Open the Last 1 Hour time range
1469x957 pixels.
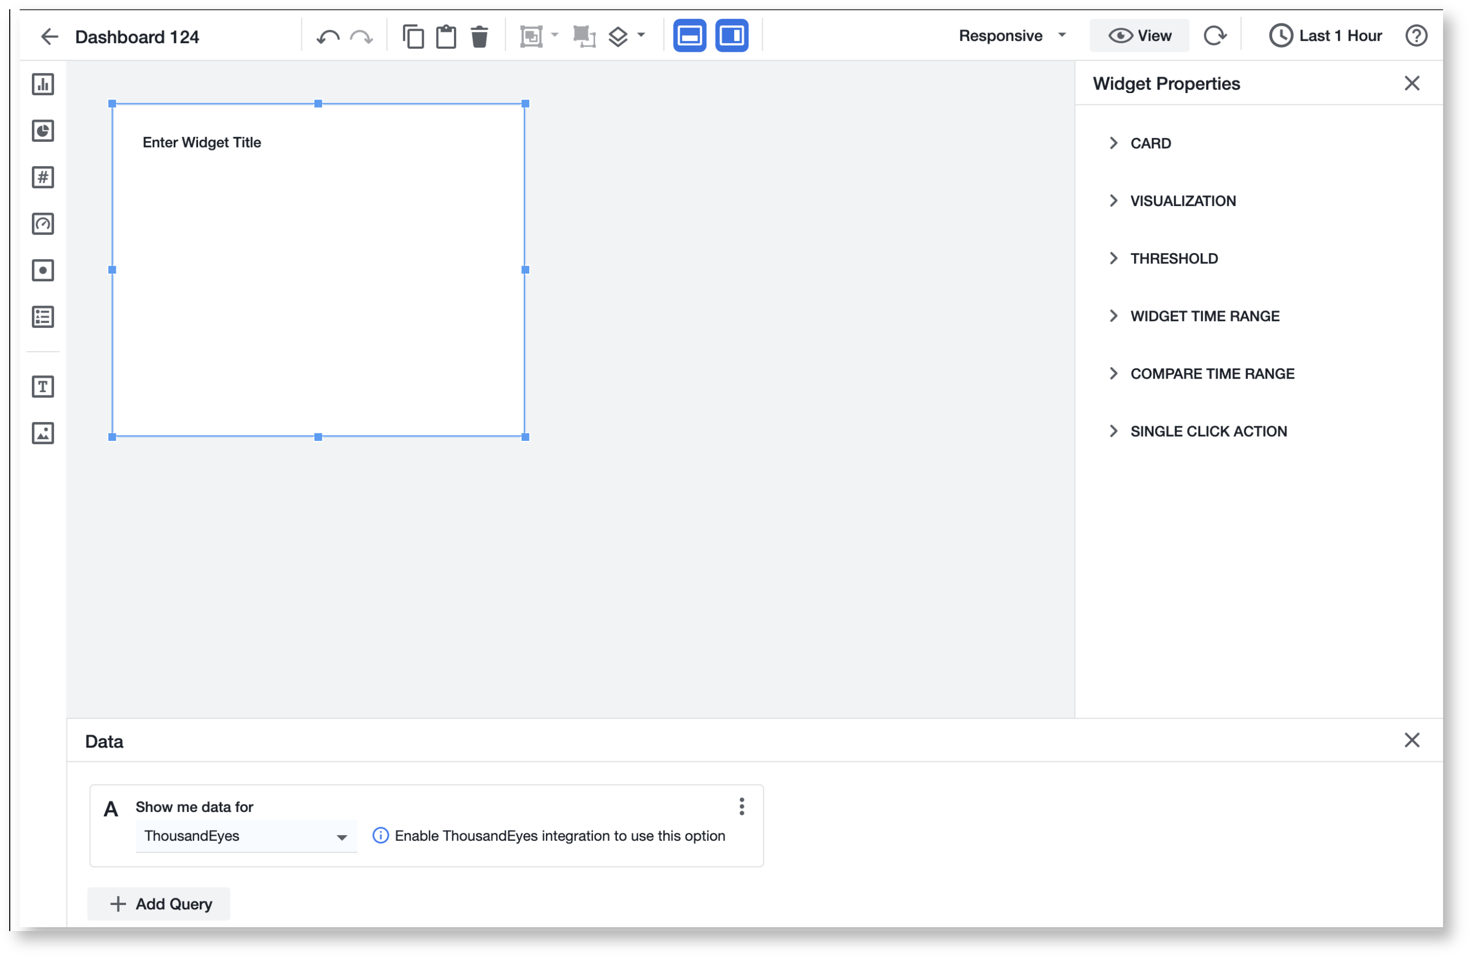point(1325,36)
